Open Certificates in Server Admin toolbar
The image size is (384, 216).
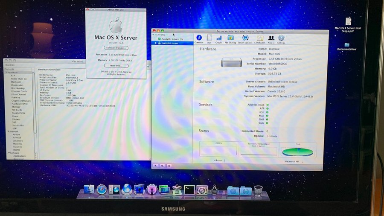(x=259, y=39)
